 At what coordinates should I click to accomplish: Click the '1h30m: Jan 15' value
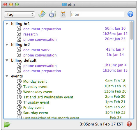(x=115, y=70)
